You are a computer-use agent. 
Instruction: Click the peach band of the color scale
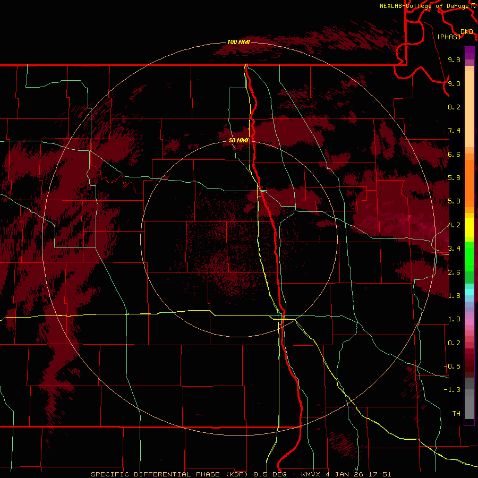[469, 109]
